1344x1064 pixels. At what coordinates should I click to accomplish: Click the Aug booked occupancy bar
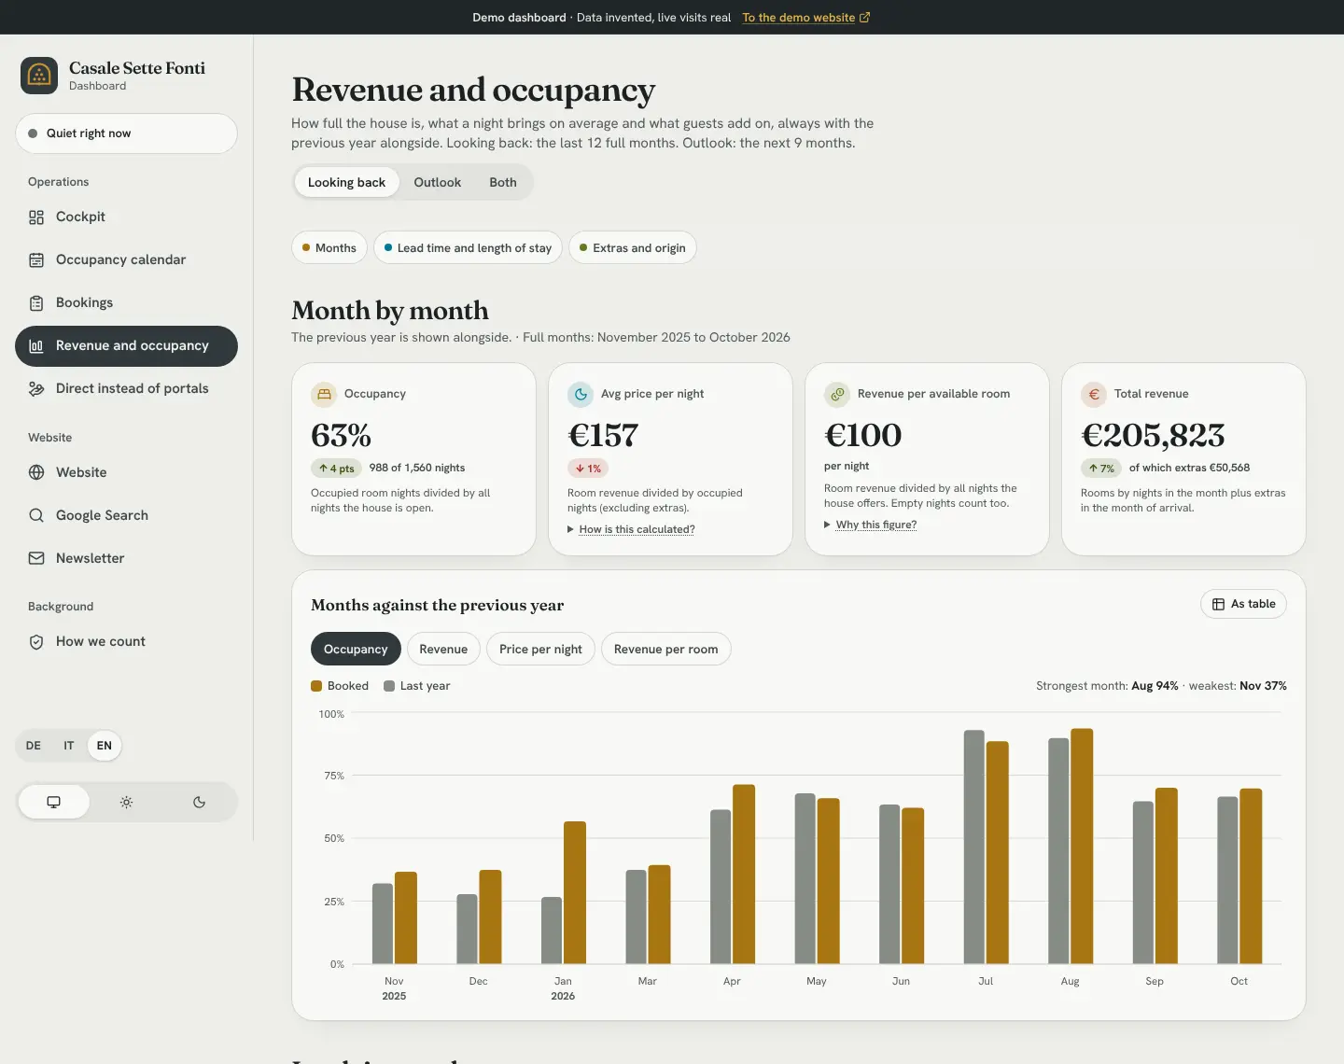1082,846
